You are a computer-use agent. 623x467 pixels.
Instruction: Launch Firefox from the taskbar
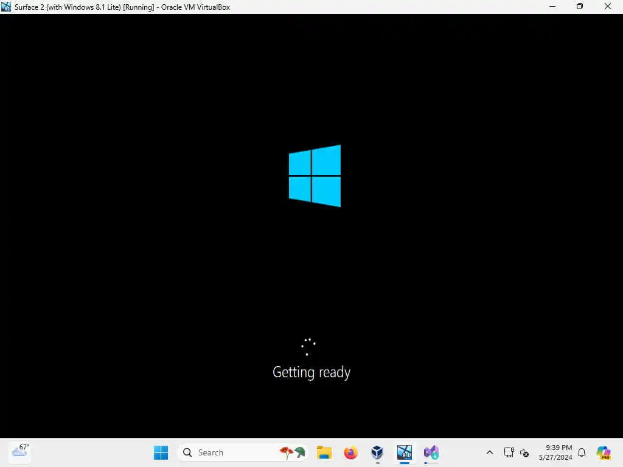350,452
